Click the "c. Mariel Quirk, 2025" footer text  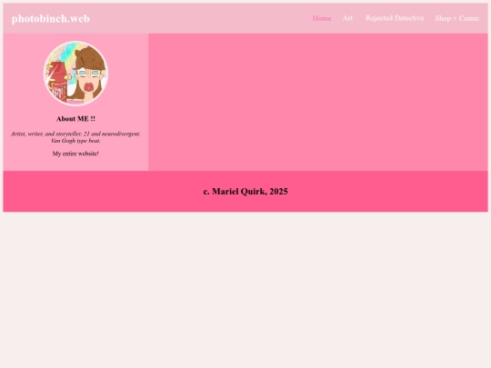coord(245,191)
